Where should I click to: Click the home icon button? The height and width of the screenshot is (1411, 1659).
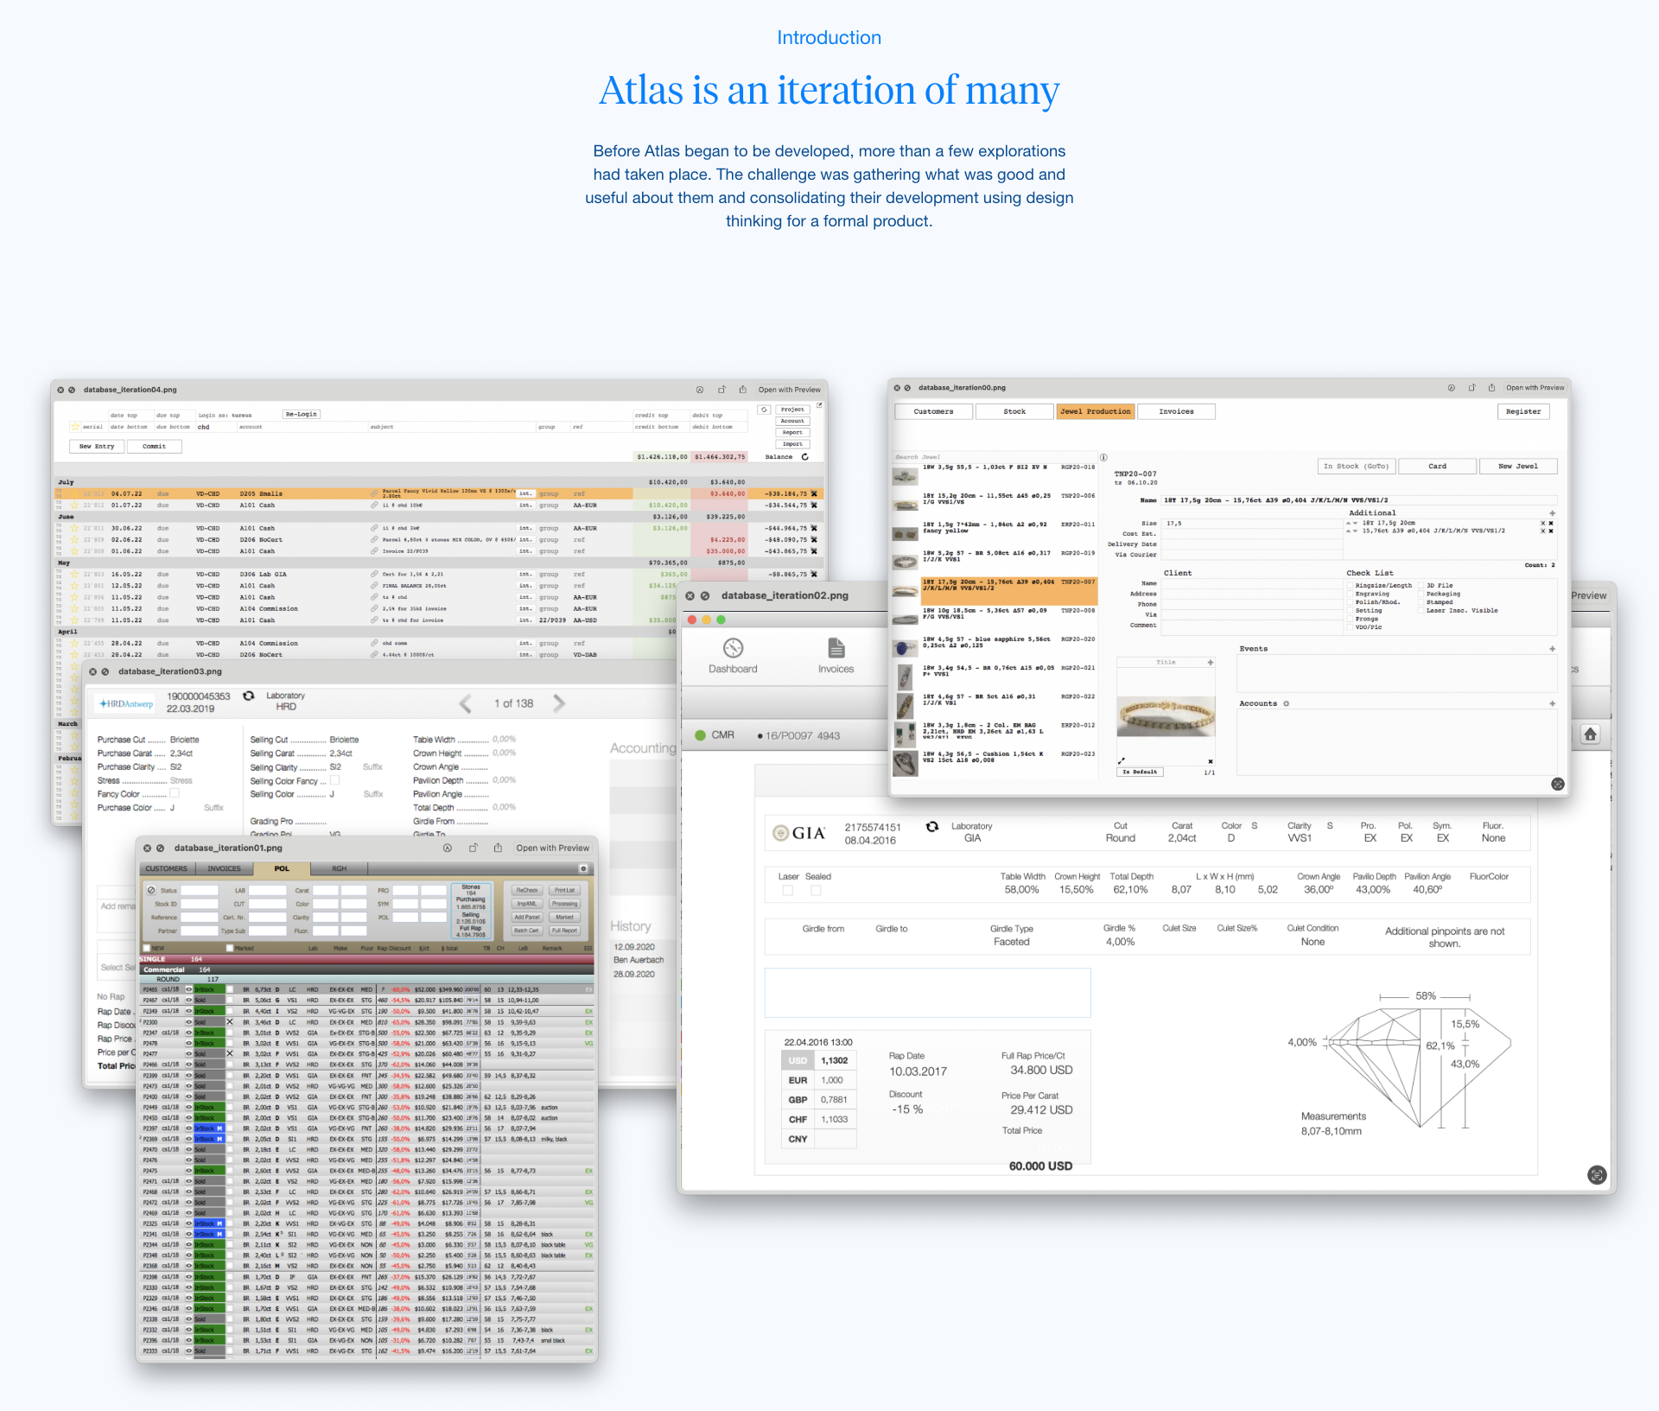coord(1590,734)
